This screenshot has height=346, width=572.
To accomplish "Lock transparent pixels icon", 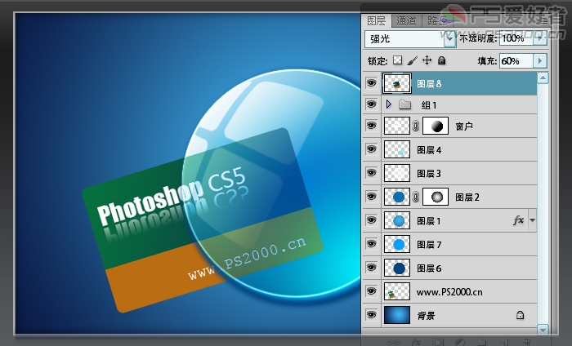I will [398, 60].
